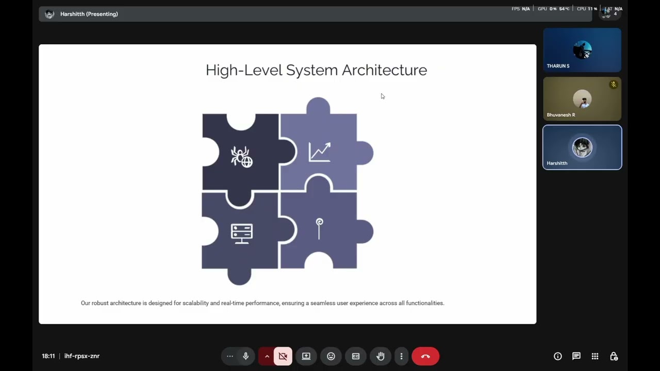Image resolution: width=660 pixels, height=371 pixels.
Task: Open the Activities grid icon
Action: point(595,356)
